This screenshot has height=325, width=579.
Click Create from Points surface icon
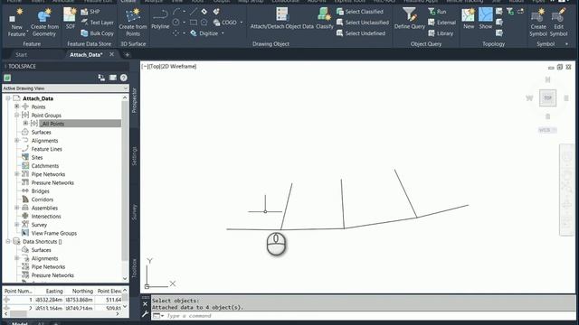point(133,23)
